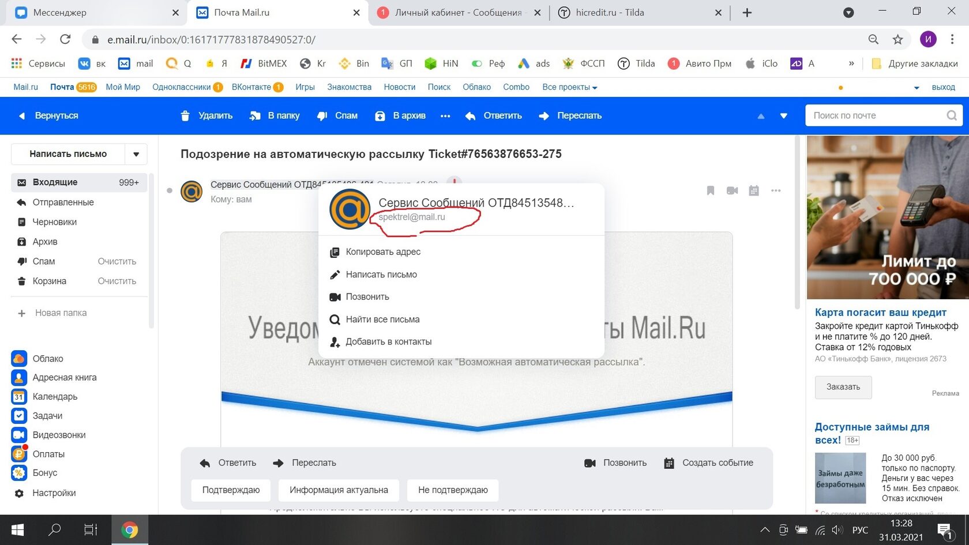This screenshot has height=545, width=969.
Task: Move message to folder (В папку)
Action: (x=274, y=116)
